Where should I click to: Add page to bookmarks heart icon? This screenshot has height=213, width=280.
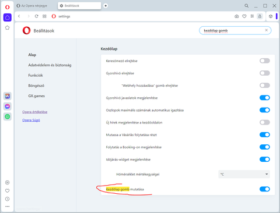[244, 16]
